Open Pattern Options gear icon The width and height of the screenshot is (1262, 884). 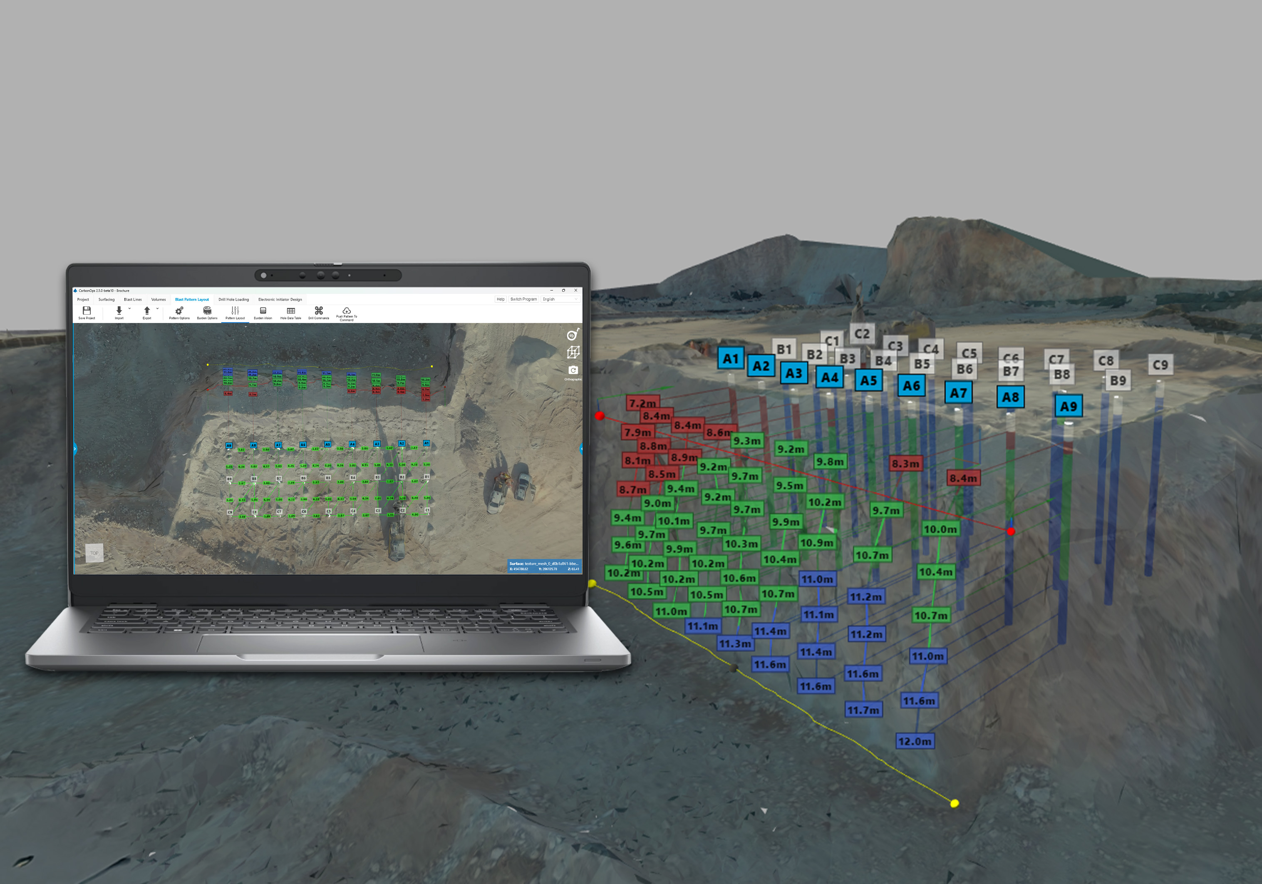pos(179,311)
